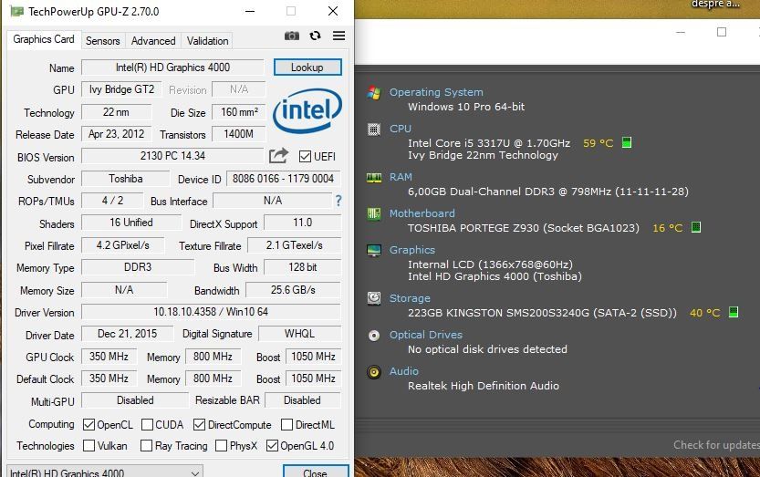The height and width of the screenshot is (477, 760).
Task: Click the Optical Drives disc icon
Action: coord(374,336)
